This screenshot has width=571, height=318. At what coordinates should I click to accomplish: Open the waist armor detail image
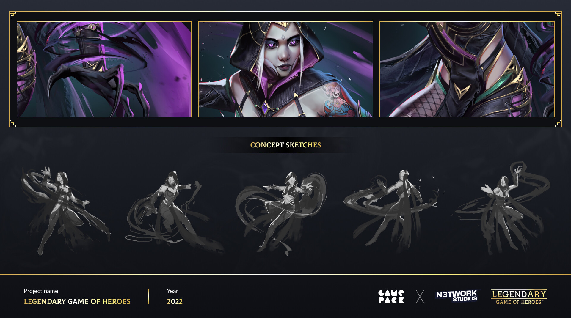[x=467, y=69]
